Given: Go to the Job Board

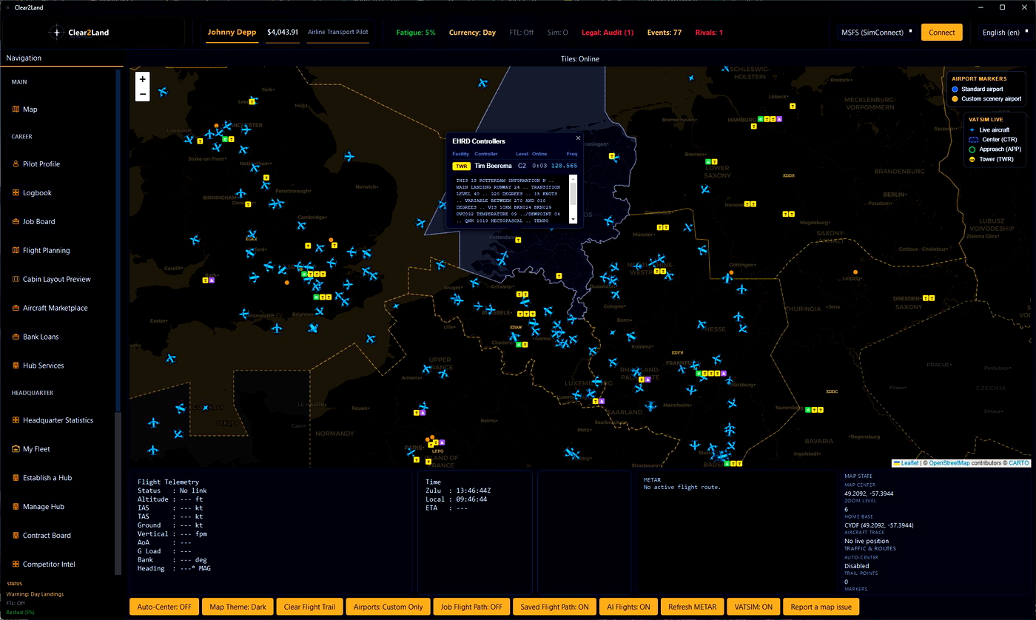Looking at the screenshot, I should [x=34, y=222].
